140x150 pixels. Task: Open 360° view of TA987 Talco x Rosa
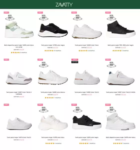[111, 65]
